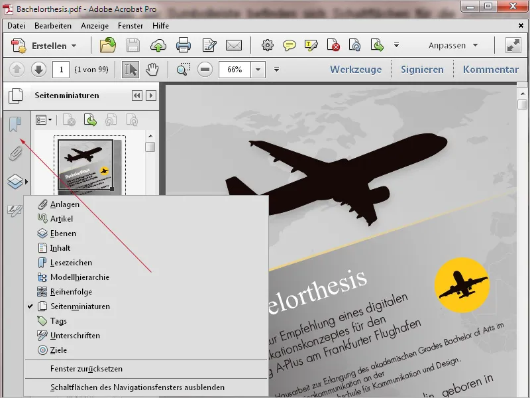Choose Ziele in the context menu
The image size is (530, 398).
pyautogui.click(x=146, y=350)
